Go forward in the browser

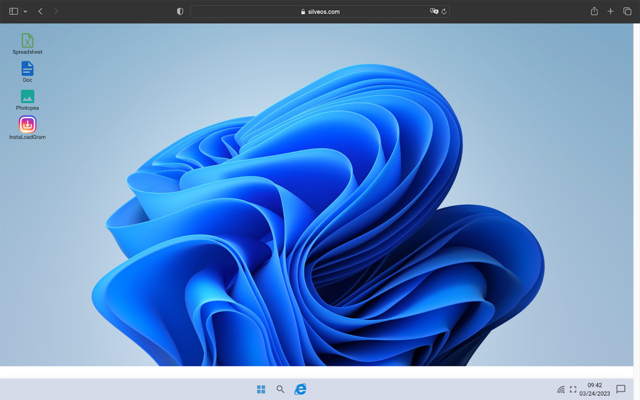(57, 11)
